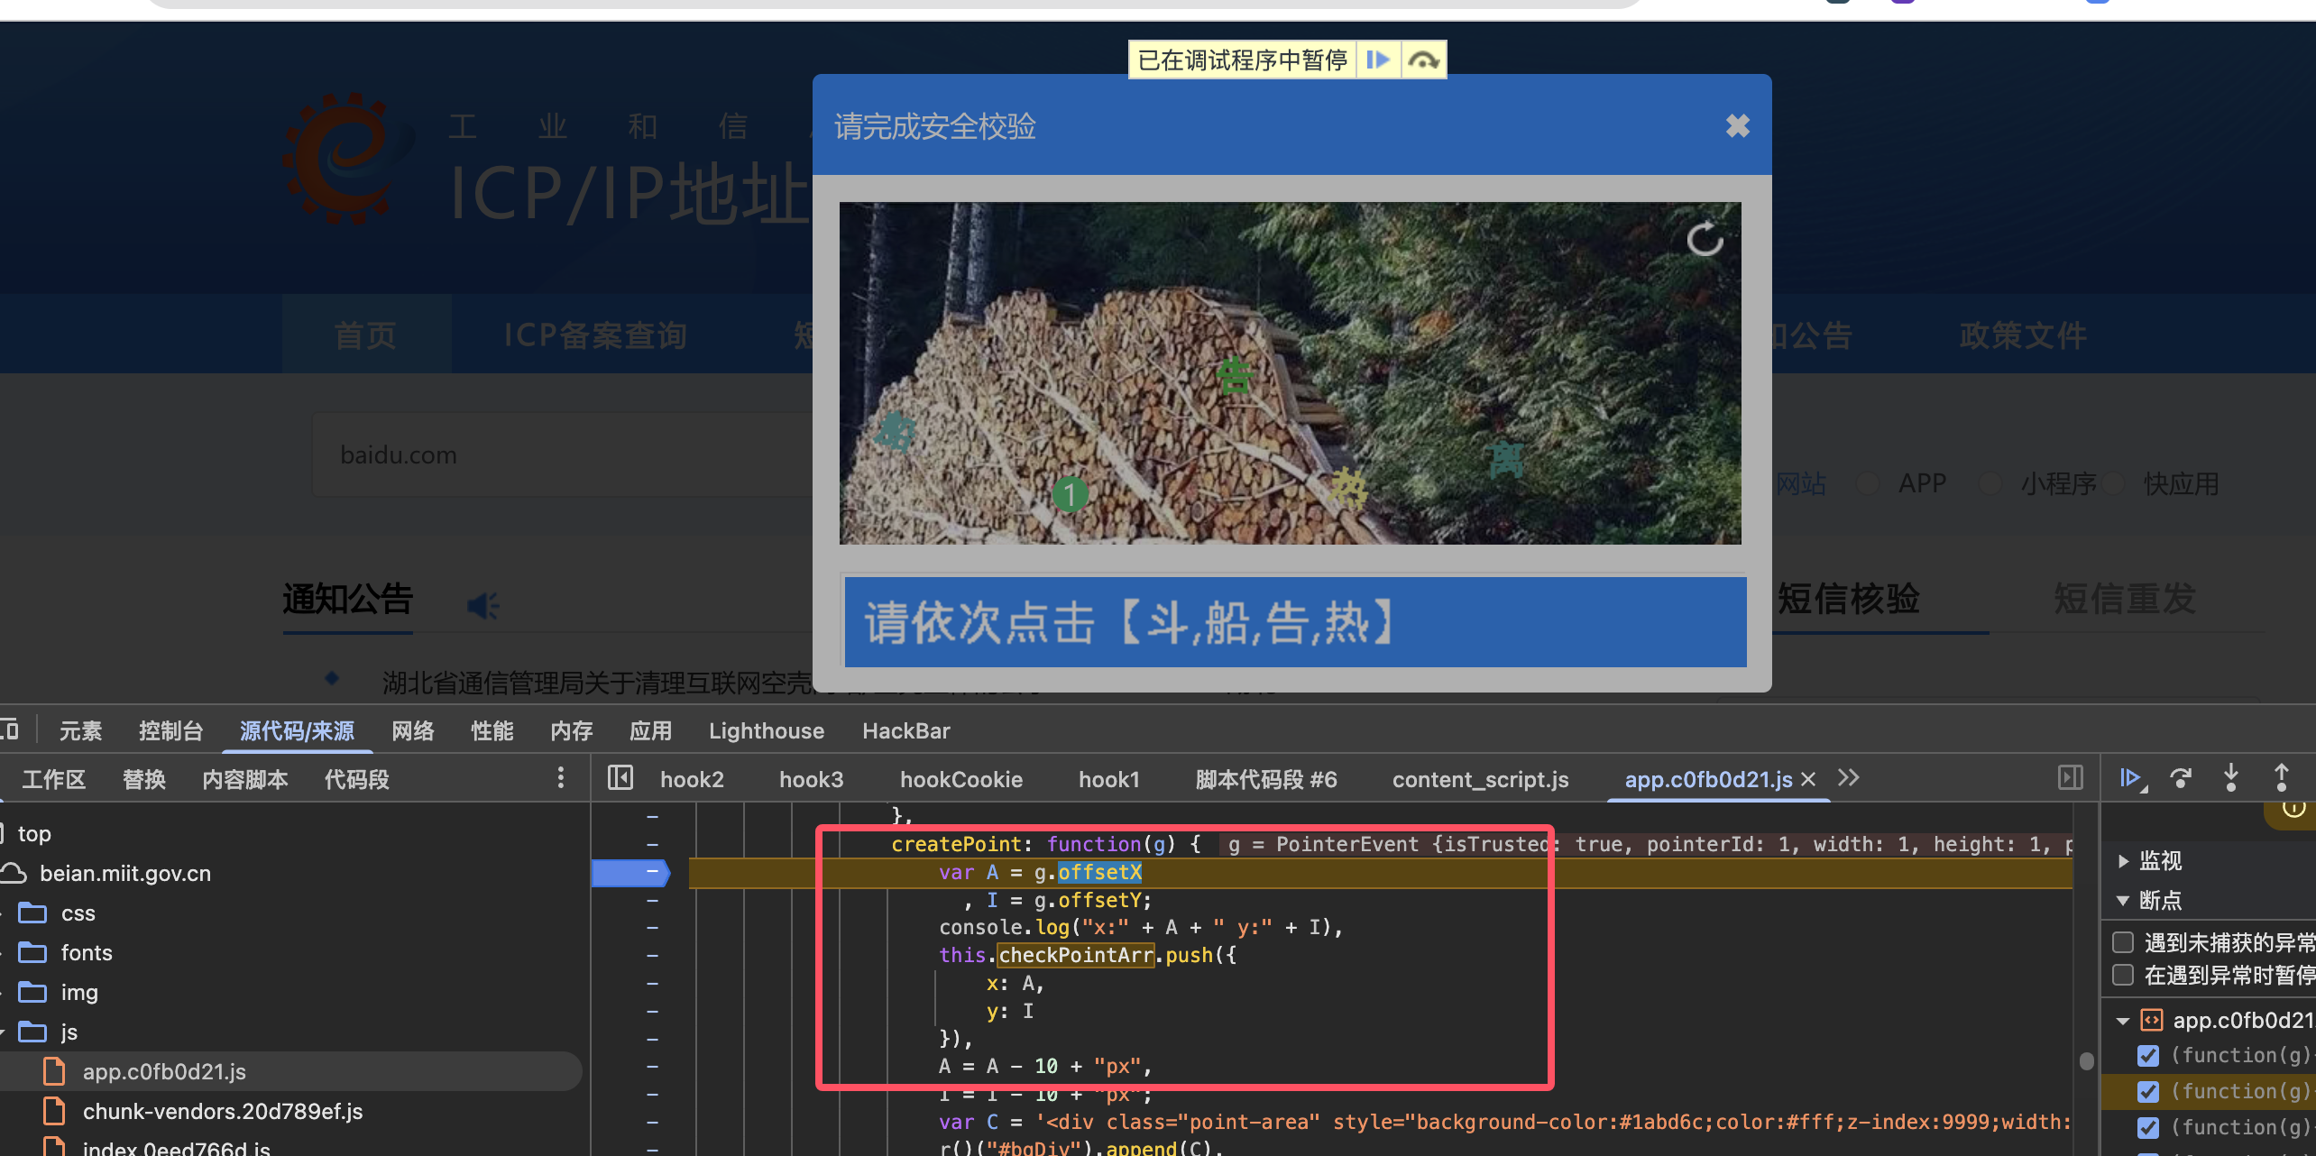Hide the file navigator sidebar
Image resolution: width=2316 pixels, height=1156 pixels.
620,778
